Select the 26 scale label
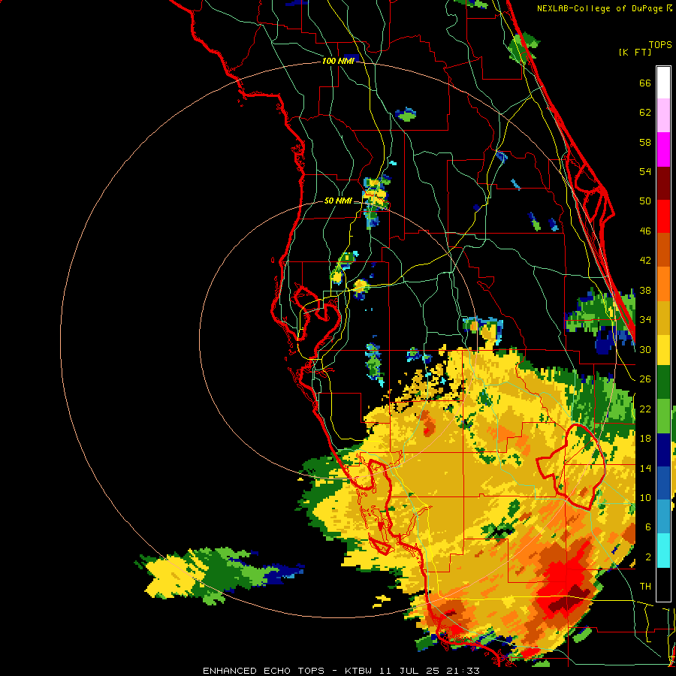 pyautogui.click(x=645, y=379)
